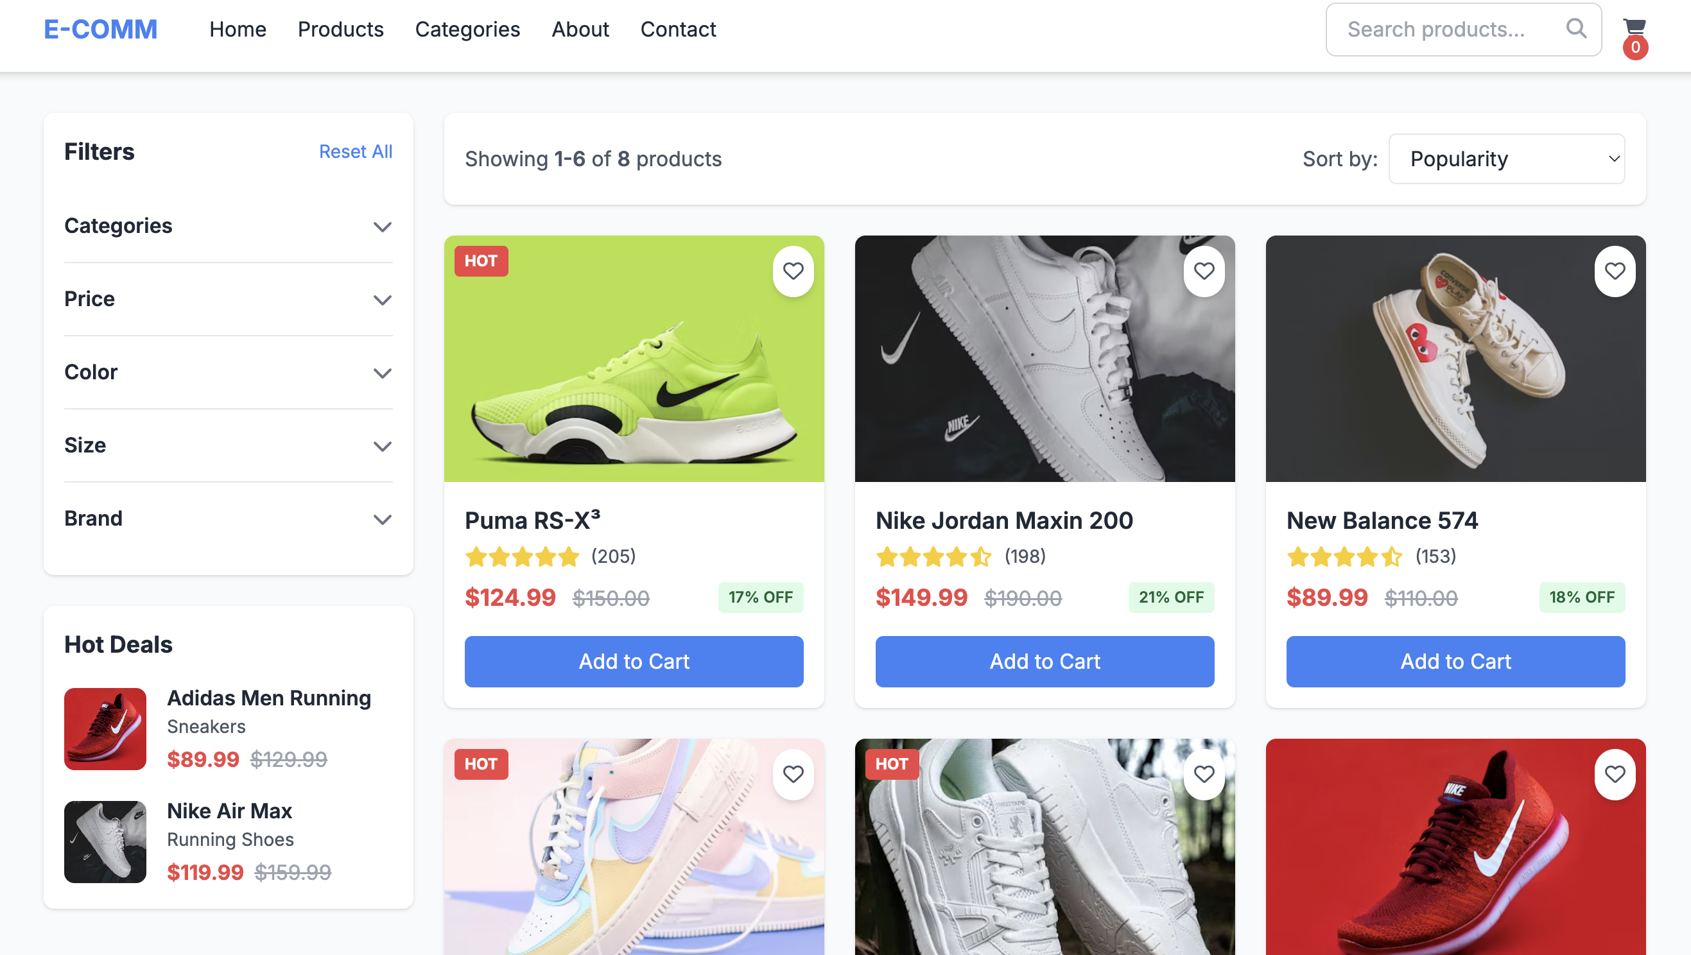
Task: Expand the Color filter section
Action: (229, 372)
